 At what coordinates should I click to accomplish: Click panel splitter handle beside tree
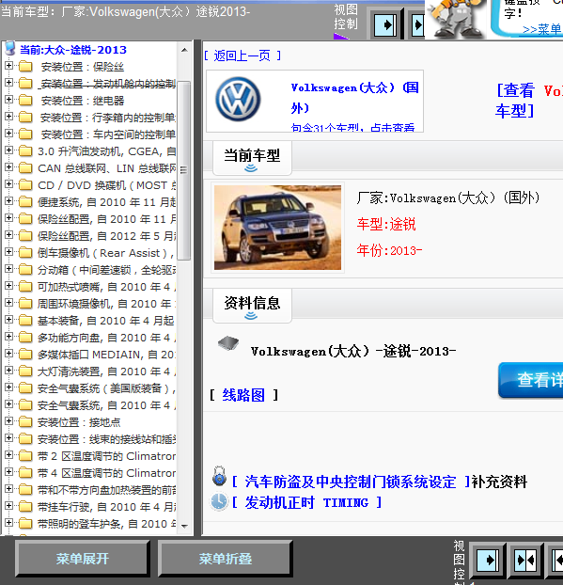197,287
